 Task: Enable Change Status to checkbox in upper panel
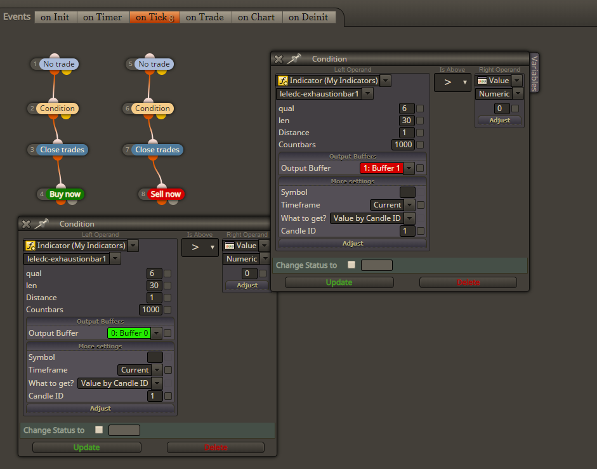[x=351, y=265]
